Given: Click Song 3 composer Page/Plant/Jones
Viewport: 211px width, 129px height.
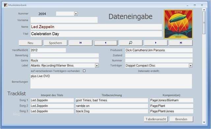Looking at the screenshot, I should tap(171, 111).
